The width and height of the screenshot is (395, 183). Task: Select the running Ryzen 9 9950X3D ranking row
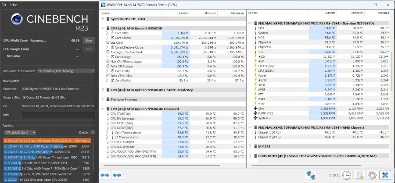pos(47,141)
